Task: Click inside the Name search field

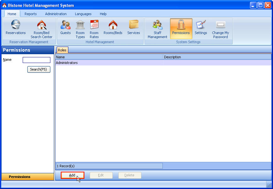Action: (36, 60)
